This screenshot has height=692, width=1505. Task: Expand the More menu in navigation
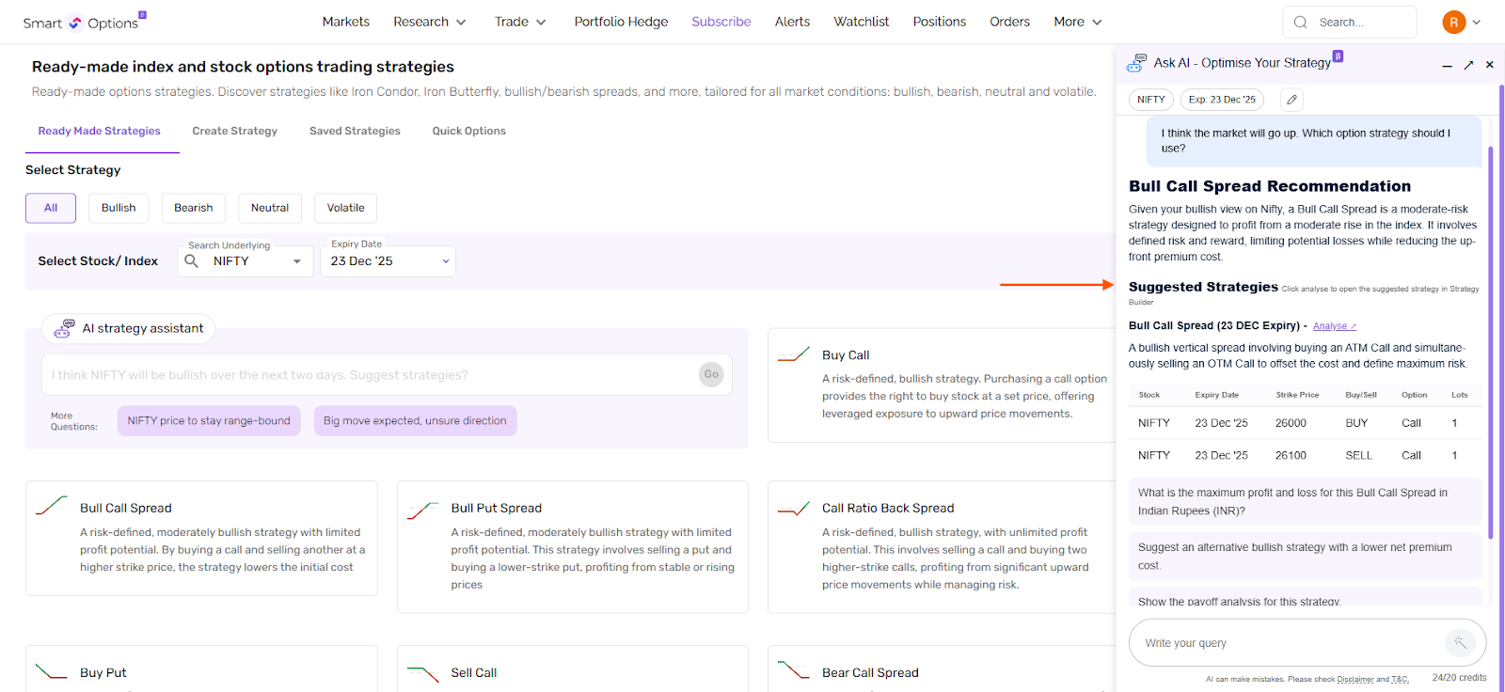tap(1077, 22)
